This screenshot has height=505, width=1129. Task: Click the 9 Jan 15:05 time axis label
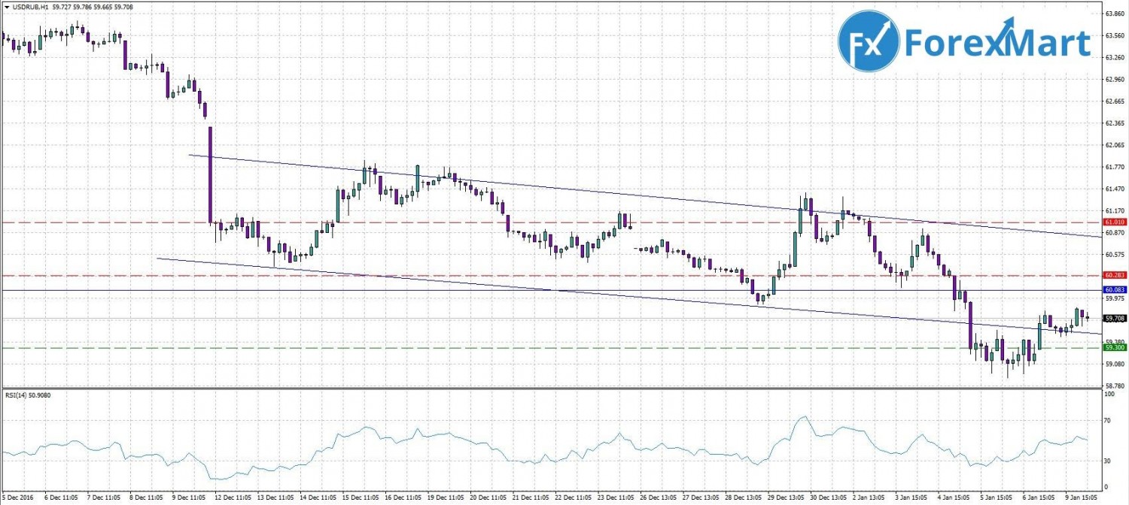1079,497
